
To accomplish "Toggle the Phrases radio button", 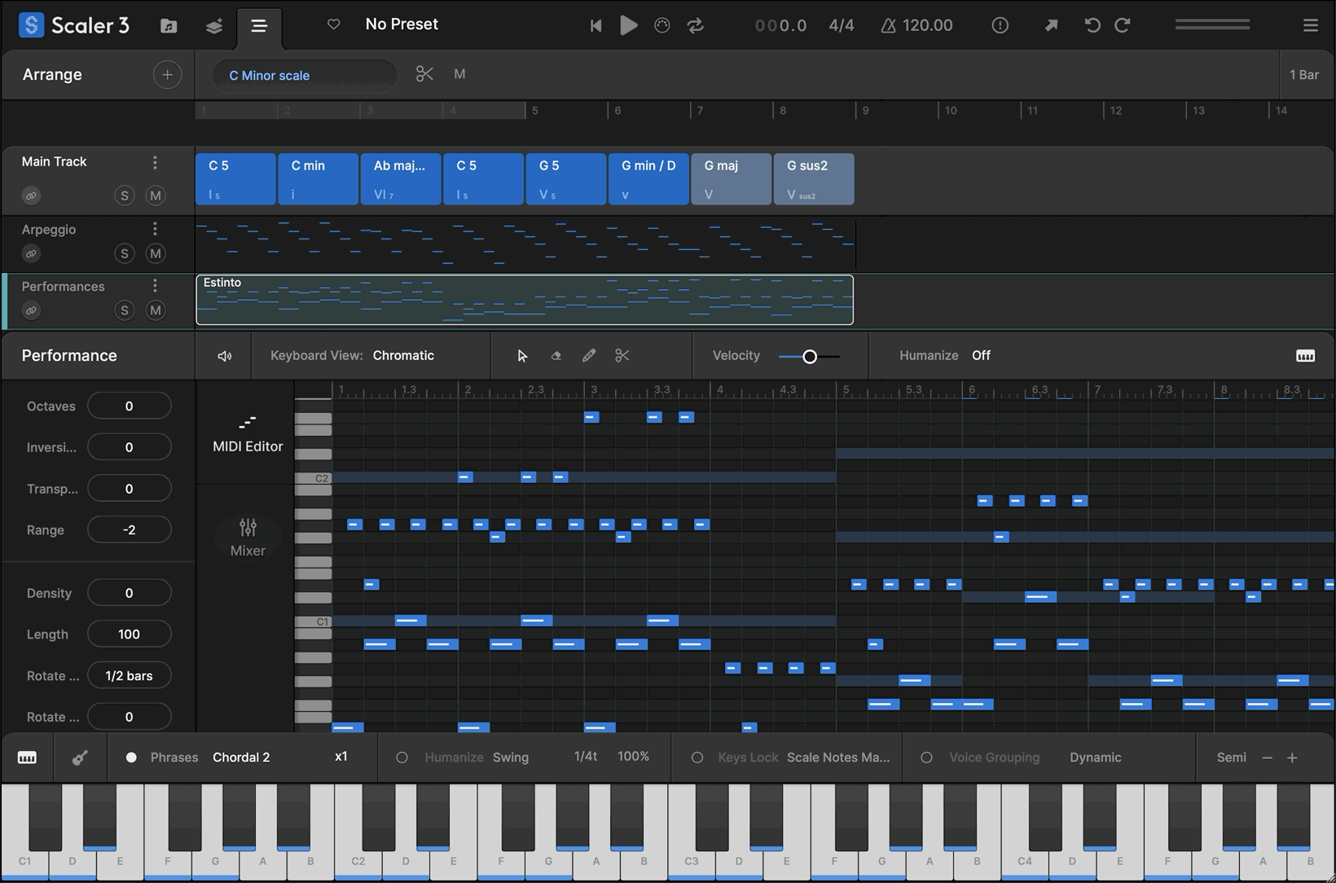I will tap(131, 758).
